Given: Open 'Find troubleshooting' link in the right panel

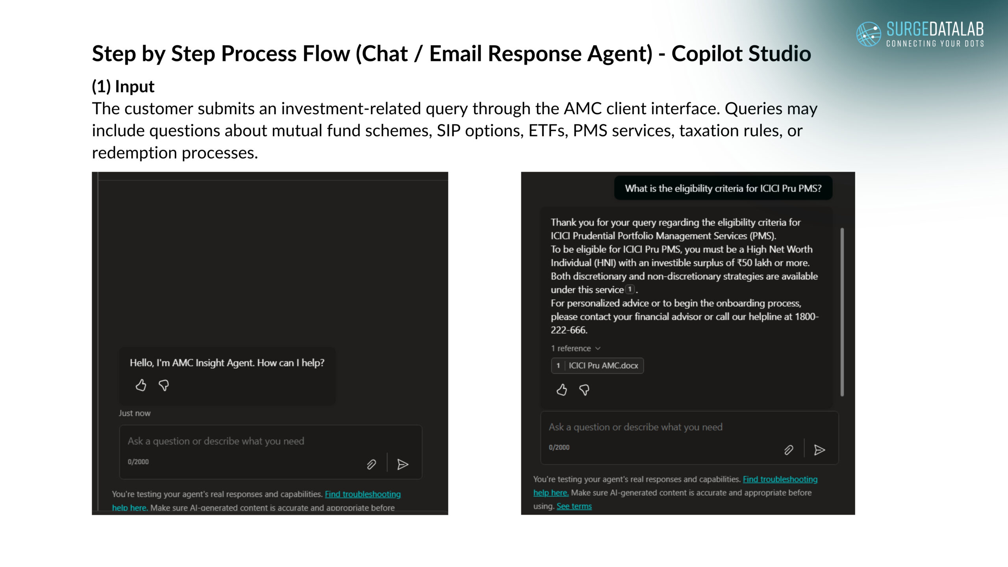Looking at the screenshot, I should click(780, 479).
